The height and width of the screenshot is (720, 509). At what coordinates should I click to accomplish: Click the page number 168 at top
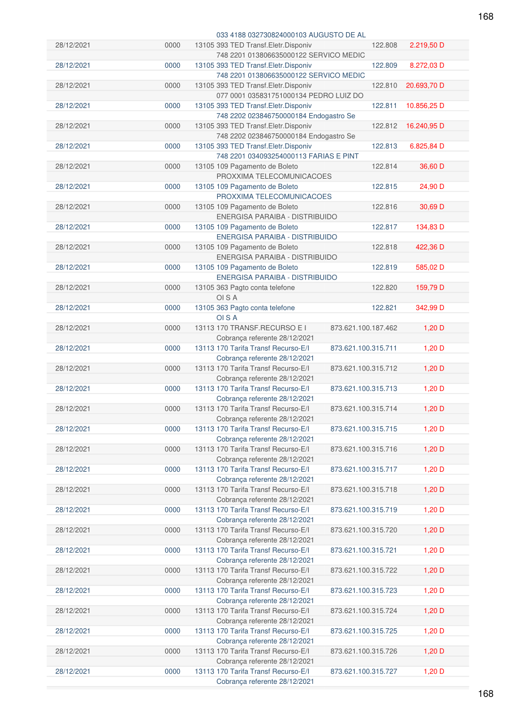485,16
